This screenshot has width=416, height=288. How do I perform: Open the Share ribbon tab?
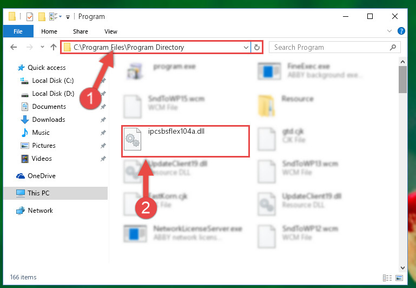(81, 31)
